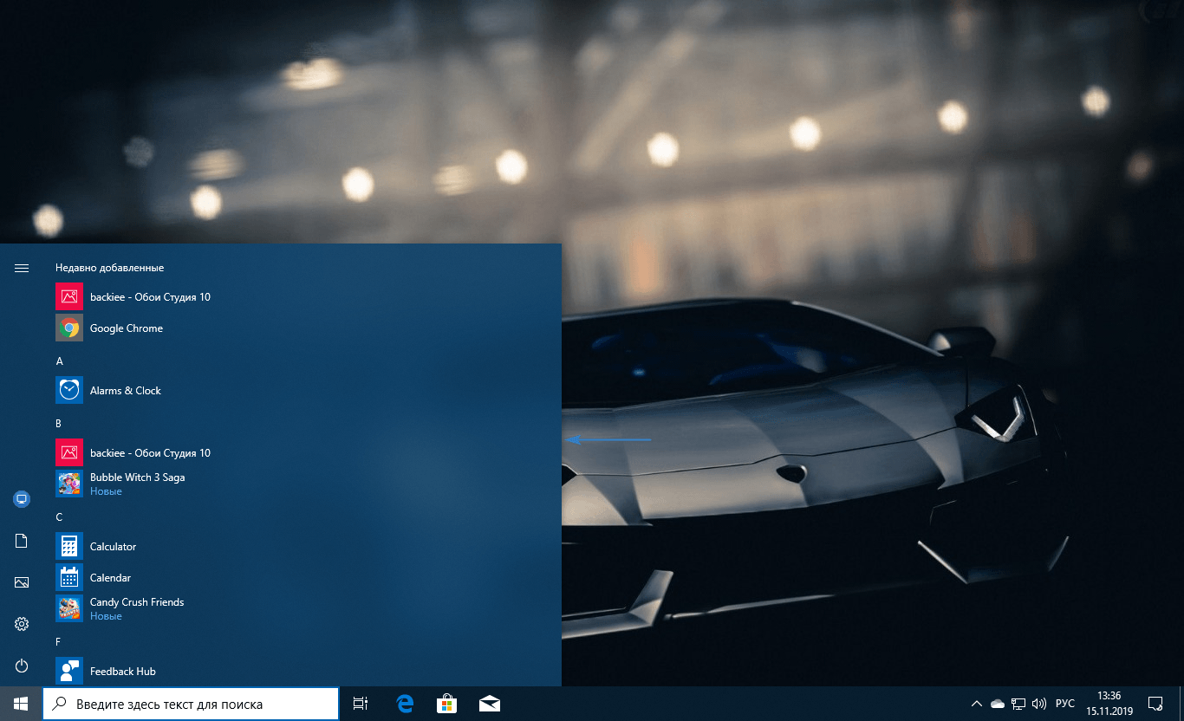Click the letter F group header
1184x721 pixels.
tap(59, 642)
